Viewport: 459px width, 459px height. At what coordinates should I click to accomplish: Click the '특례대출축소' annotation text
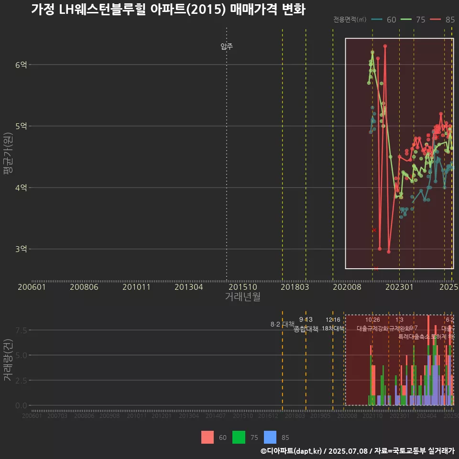[x=414, y=337]
